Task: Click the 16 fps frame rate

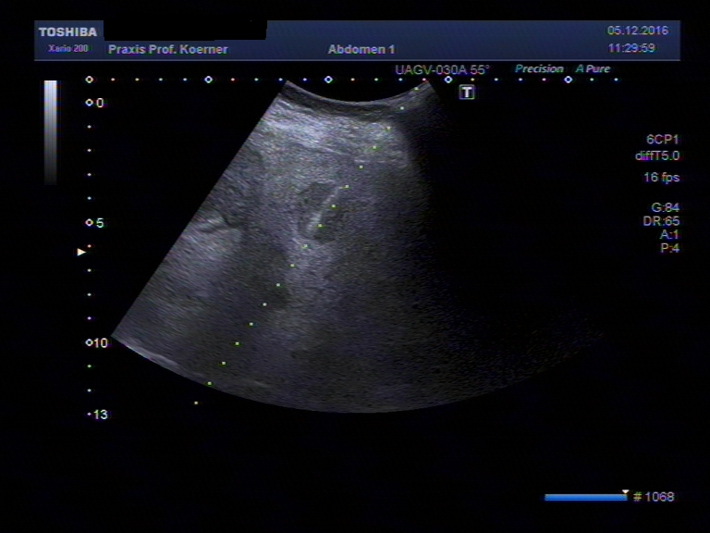Action: click(x=662, y=178)
